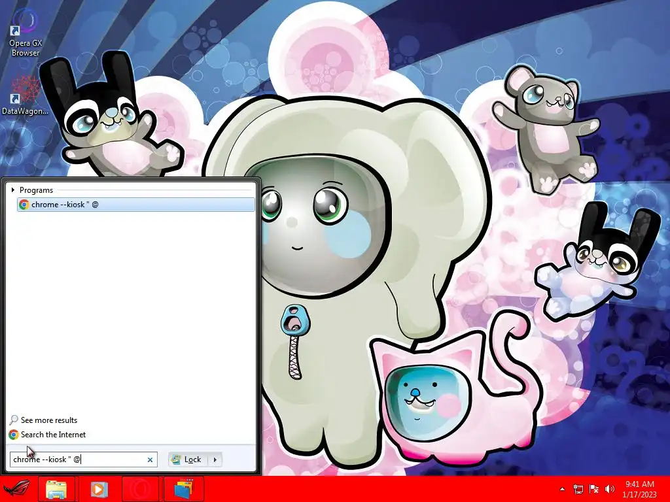Open the clock showing 9:41 AM
The image size is (670, 502).
tap(640, 489)
